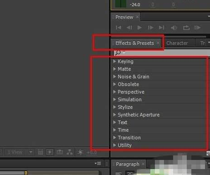Open the truncated Tr tab
The width and height of the screenshot is (210, 175).
click(x=203, y=43)
